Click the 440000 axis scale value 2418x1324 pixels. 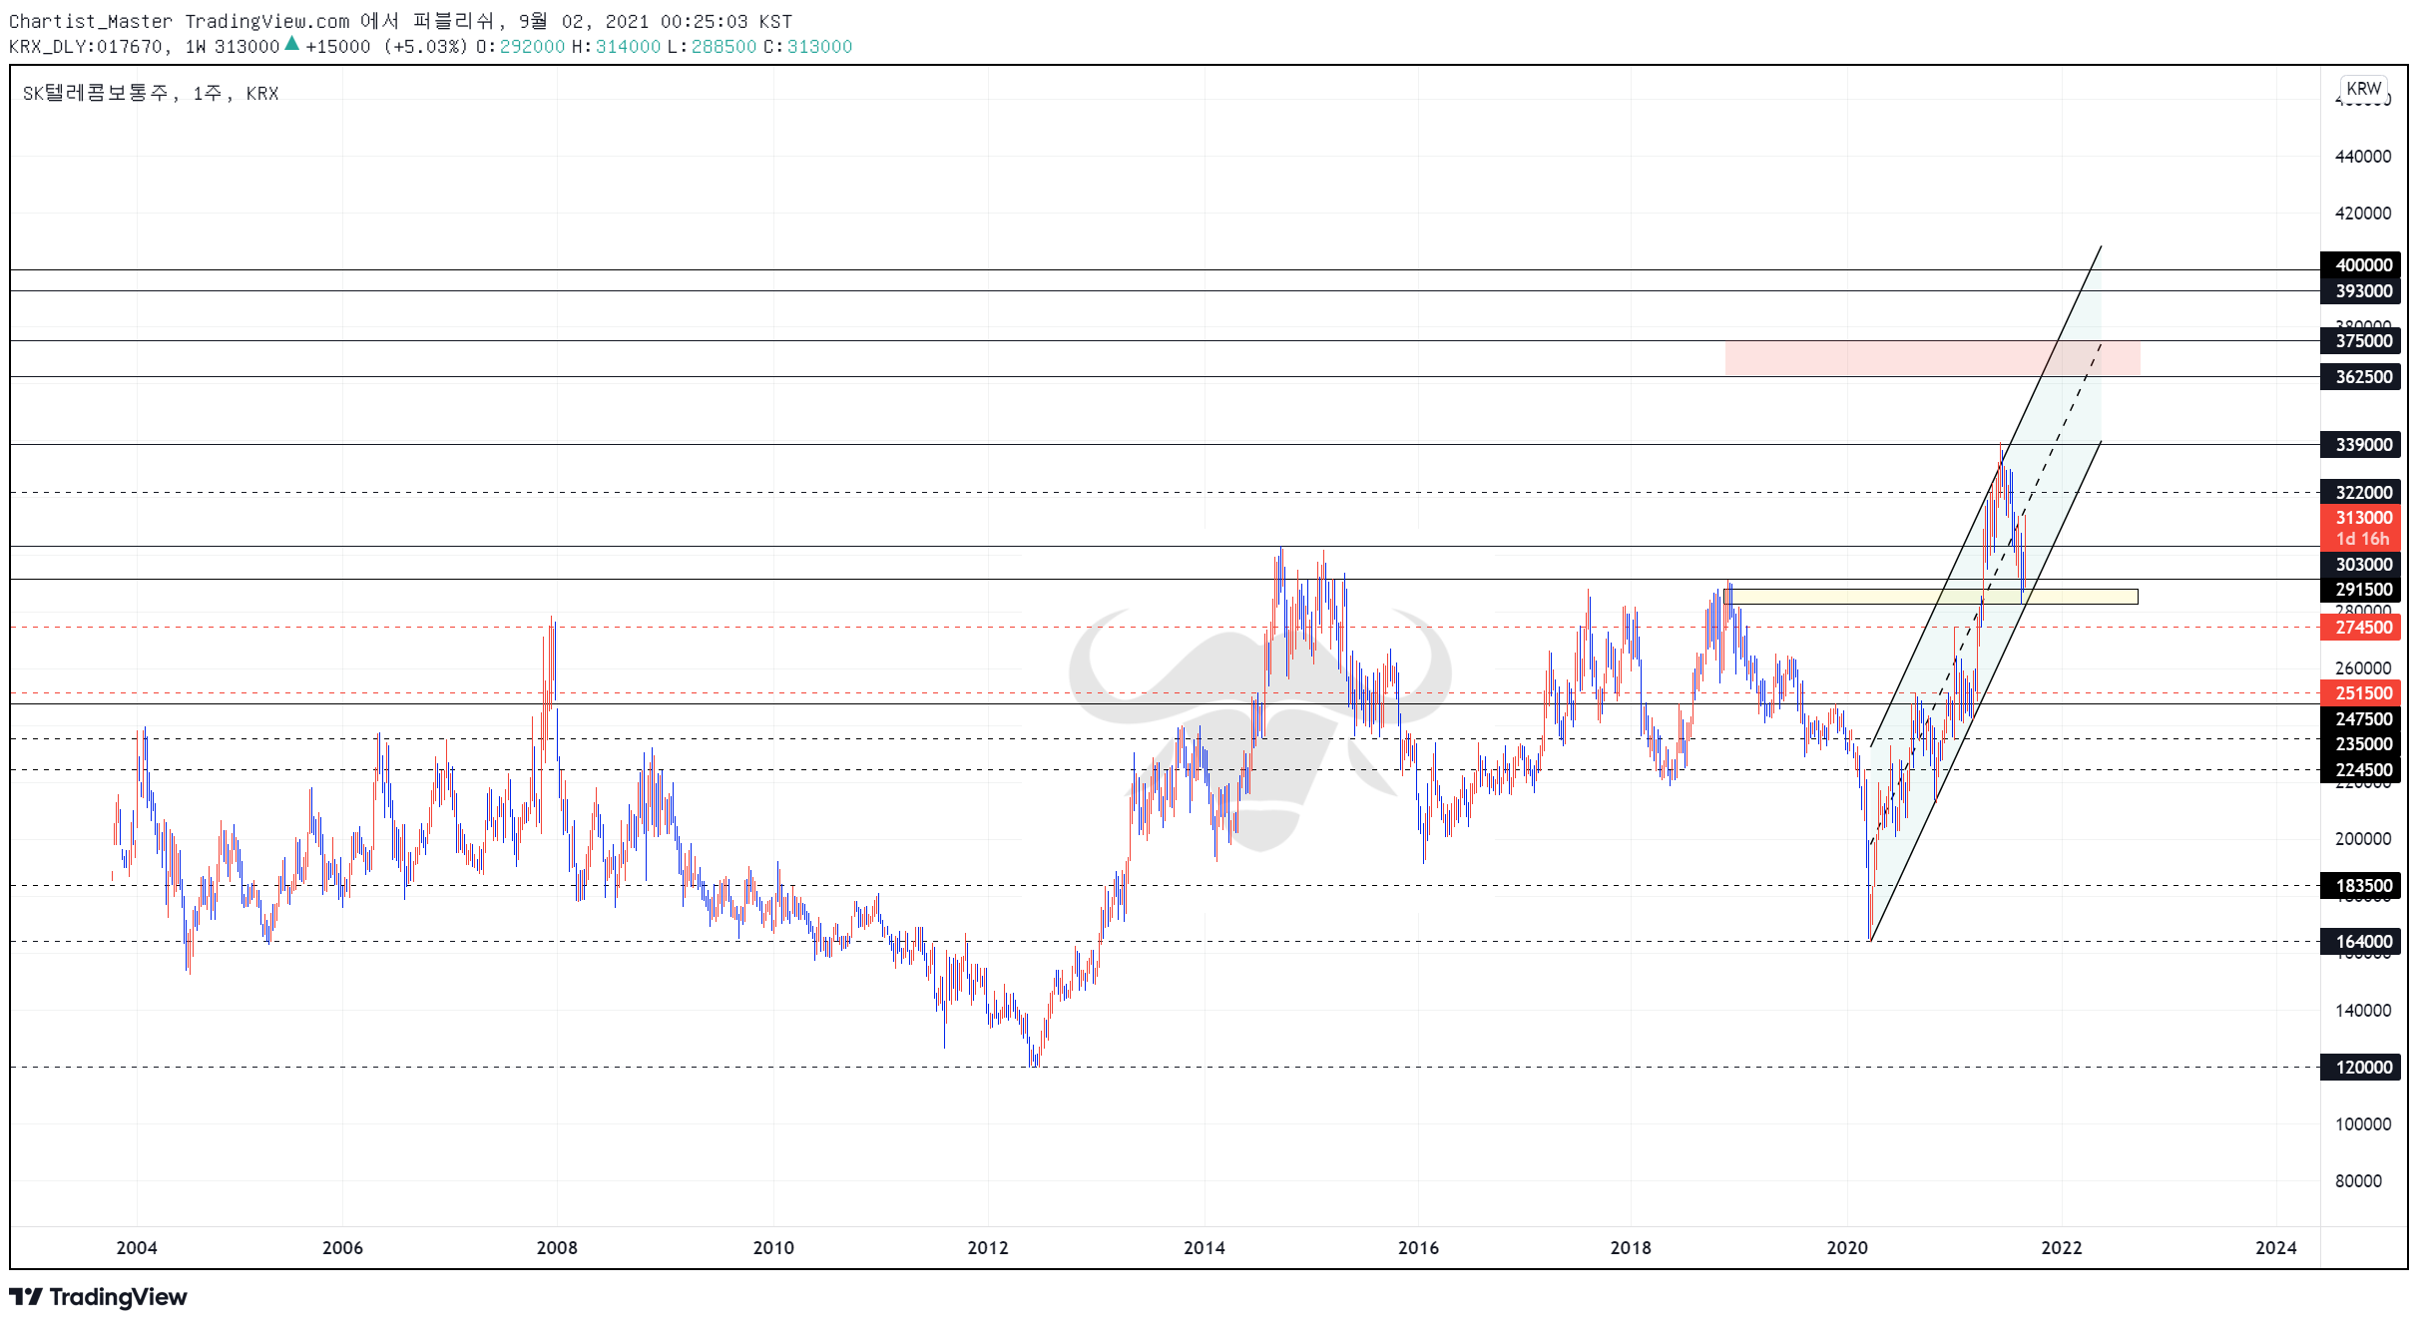[2362, 156]
